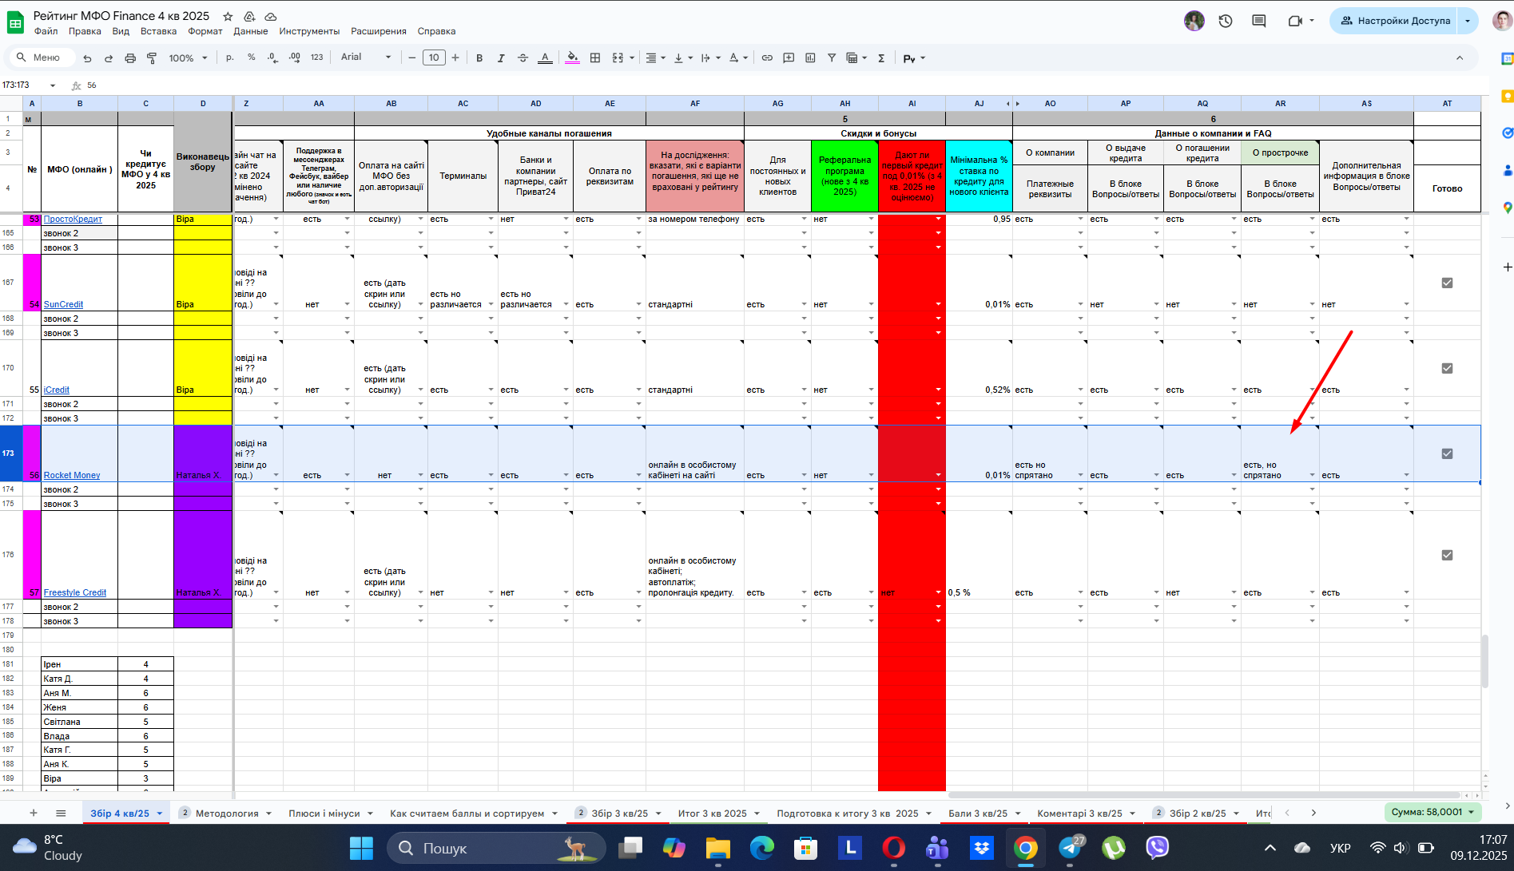Open the Rocket Money link
1514x871 pixels.
pos(72,476)
